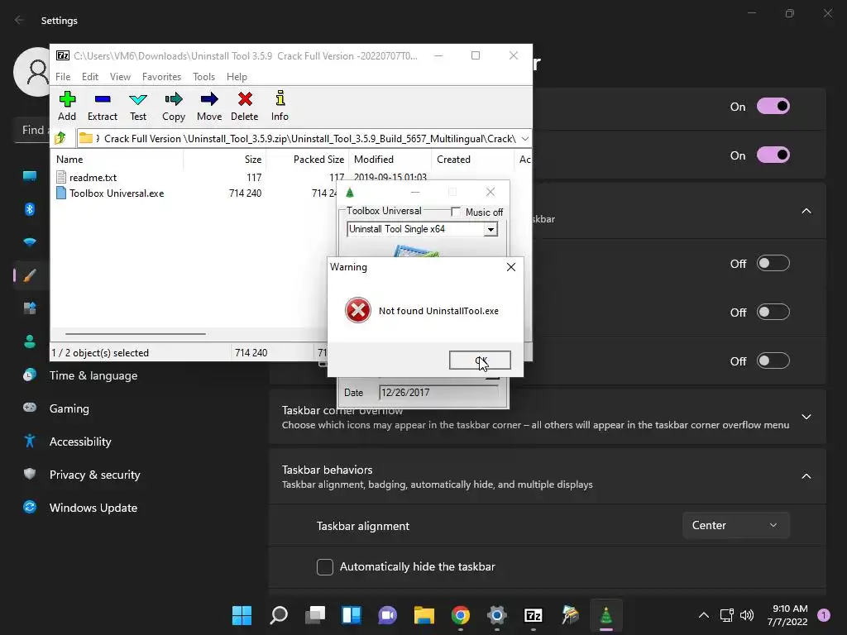Expand Taskbar corner overflow section
This screenshot has height=635, width=847.
click(x=806, y=417)
